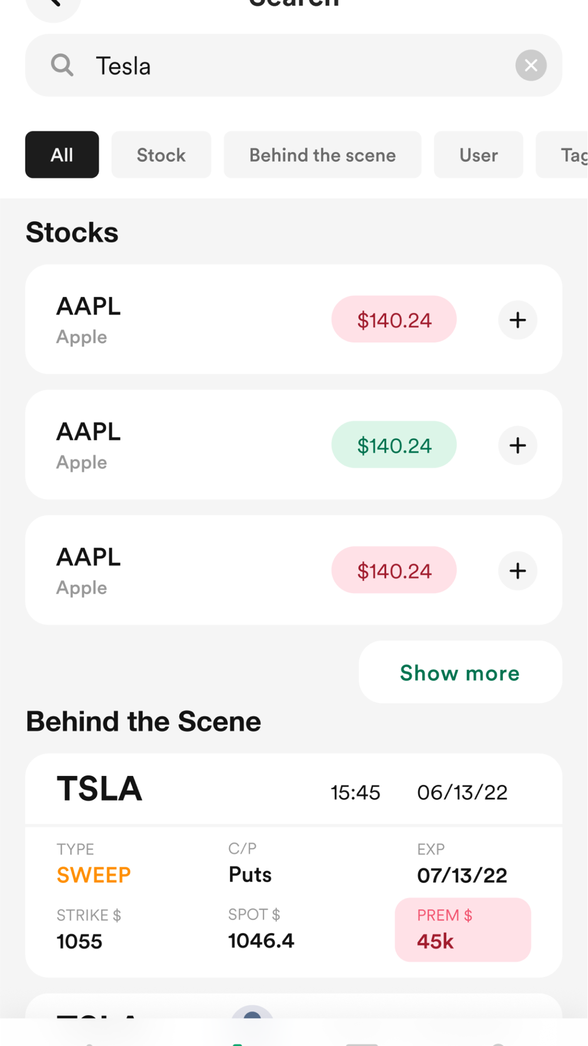Viewport: 588px width, 1046px height.
Task: Focus the search field containing Tesla
Action: click(x=294, y=66)
